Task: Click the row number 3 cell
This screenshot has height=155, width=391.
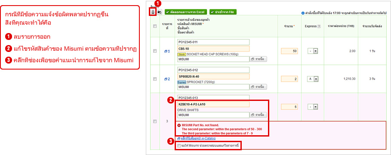Action: (167, 122)
